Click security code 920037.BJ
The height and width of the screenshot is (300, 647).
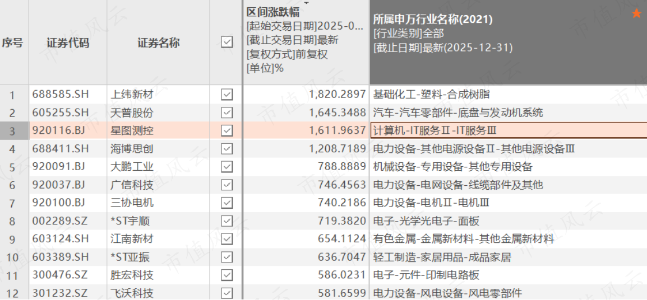[x=59, y=185]
